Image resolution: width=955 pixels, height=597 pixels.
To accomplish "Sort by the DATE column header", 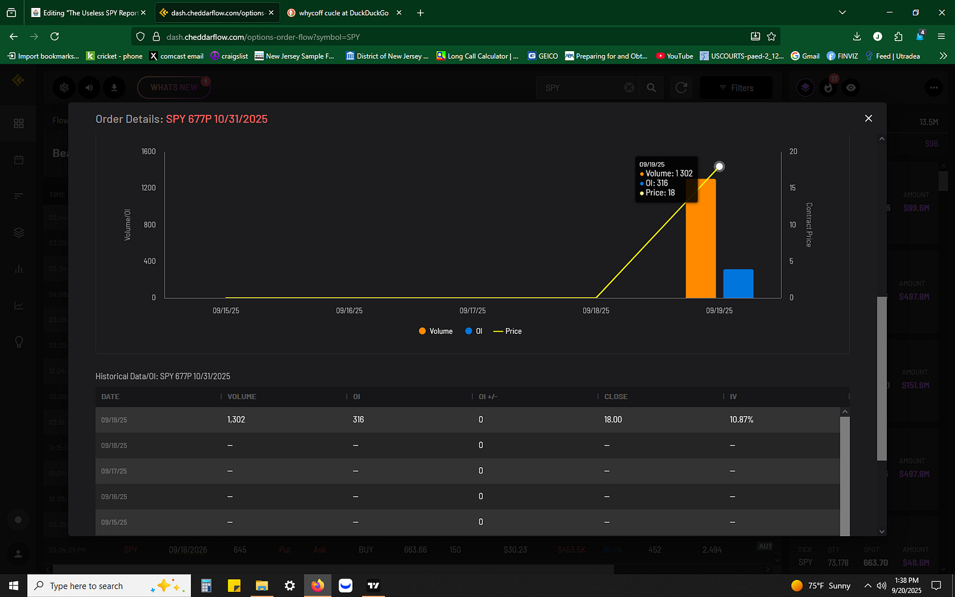I will pyautogui.click(x=110, y=397).
